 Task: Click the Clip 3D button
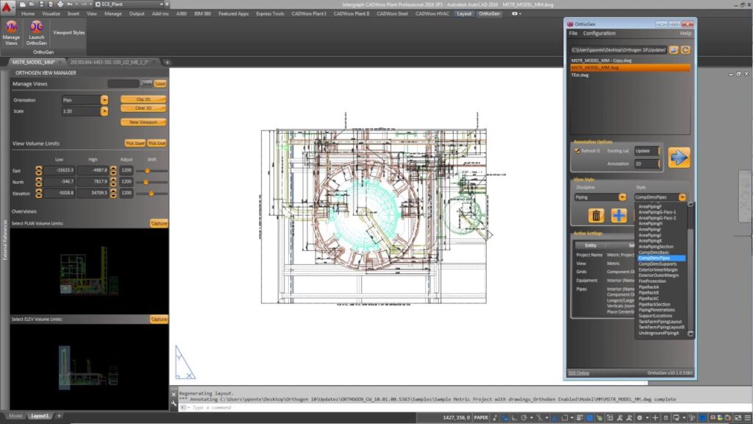(143, 99)
